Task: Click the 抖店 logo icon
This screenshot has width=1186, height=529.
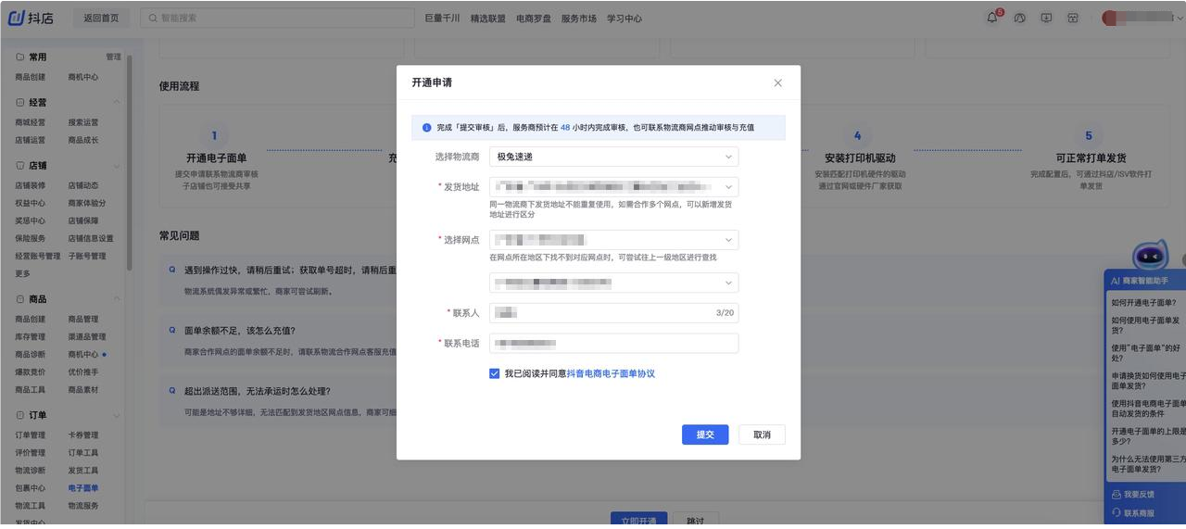Action: coord(18,18)
